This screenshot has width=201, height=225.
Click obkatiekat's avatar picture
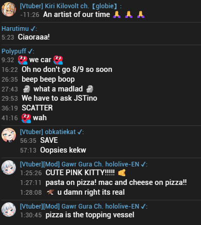tap(9, 135)
